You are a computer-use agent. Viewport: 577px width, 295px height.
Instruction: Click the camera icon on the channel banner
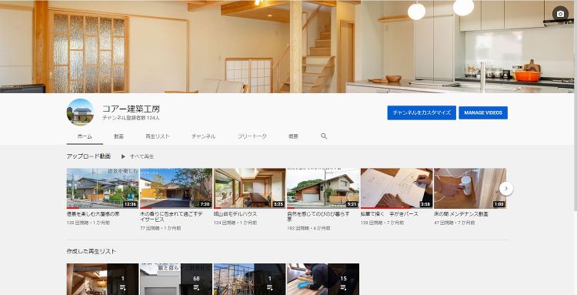click(560, 14)
